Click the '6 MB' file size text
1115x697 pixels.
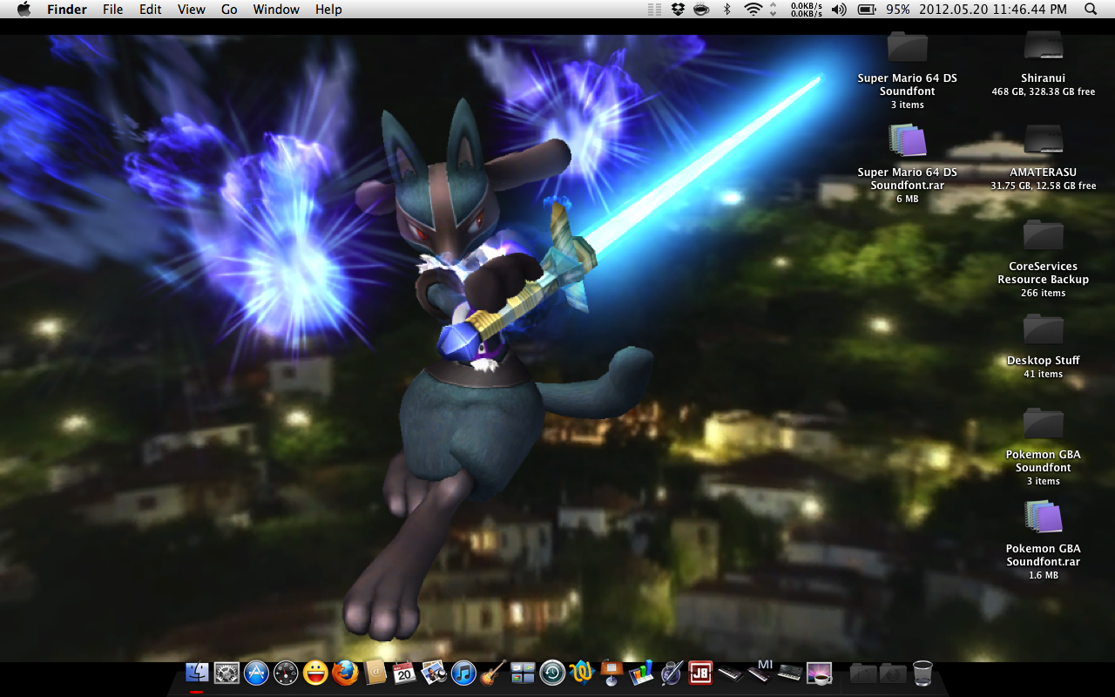click(x=908, y=199)
